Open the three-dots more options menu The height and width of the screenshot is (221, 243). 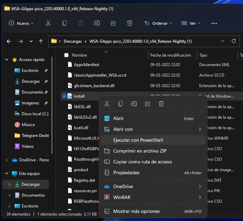(x=214, y=23)
